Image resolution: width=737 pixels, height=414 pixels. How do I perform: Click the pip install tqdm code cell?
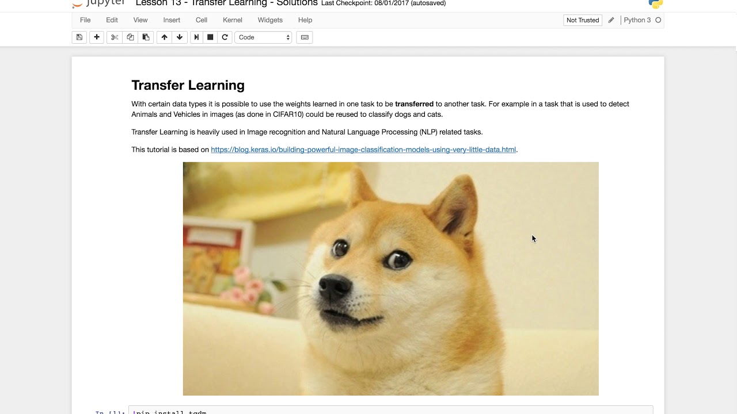pyautogui.click(x=391, y=411)
